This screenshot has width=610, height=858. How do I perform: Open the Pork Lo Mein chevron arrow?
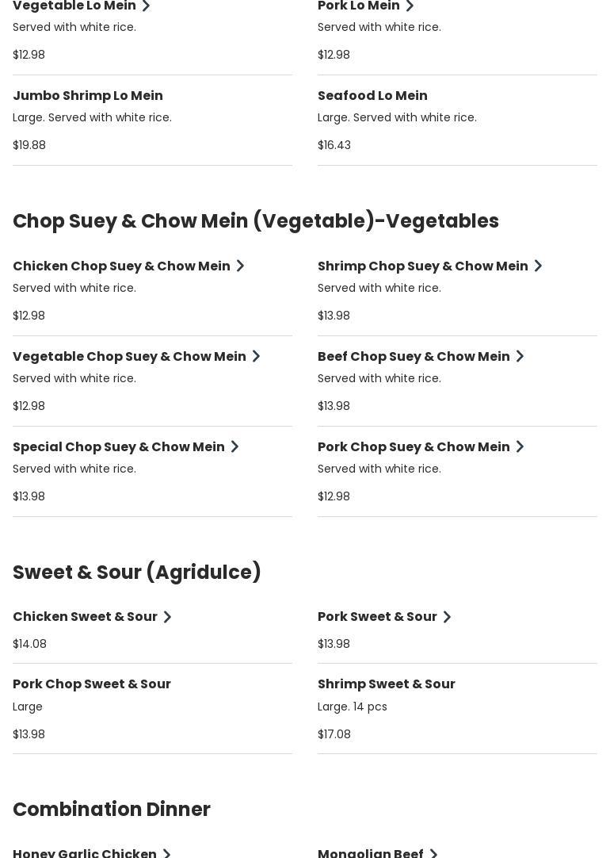410,6
